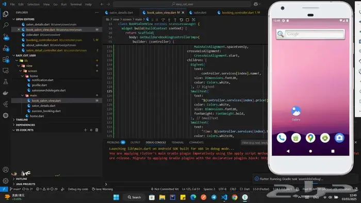Open the Explorer view in activity bar
This screenshot has width=361, height=203.
pyautogui.click(x=6, y=14)
